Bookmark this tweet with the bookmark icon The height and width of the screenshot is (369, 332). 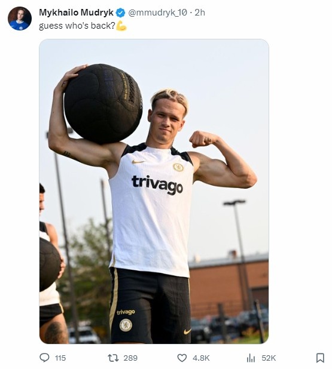pos(320,358)
